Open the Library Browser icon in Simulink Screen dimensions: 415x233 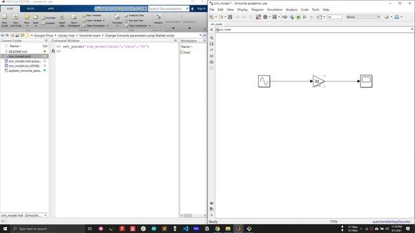coord(258,17)
